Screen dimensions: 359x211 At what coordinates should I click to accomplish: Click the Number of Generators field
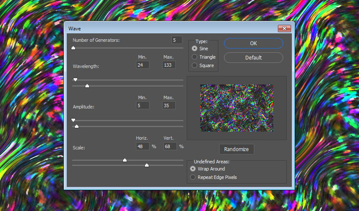click(177, 40)
